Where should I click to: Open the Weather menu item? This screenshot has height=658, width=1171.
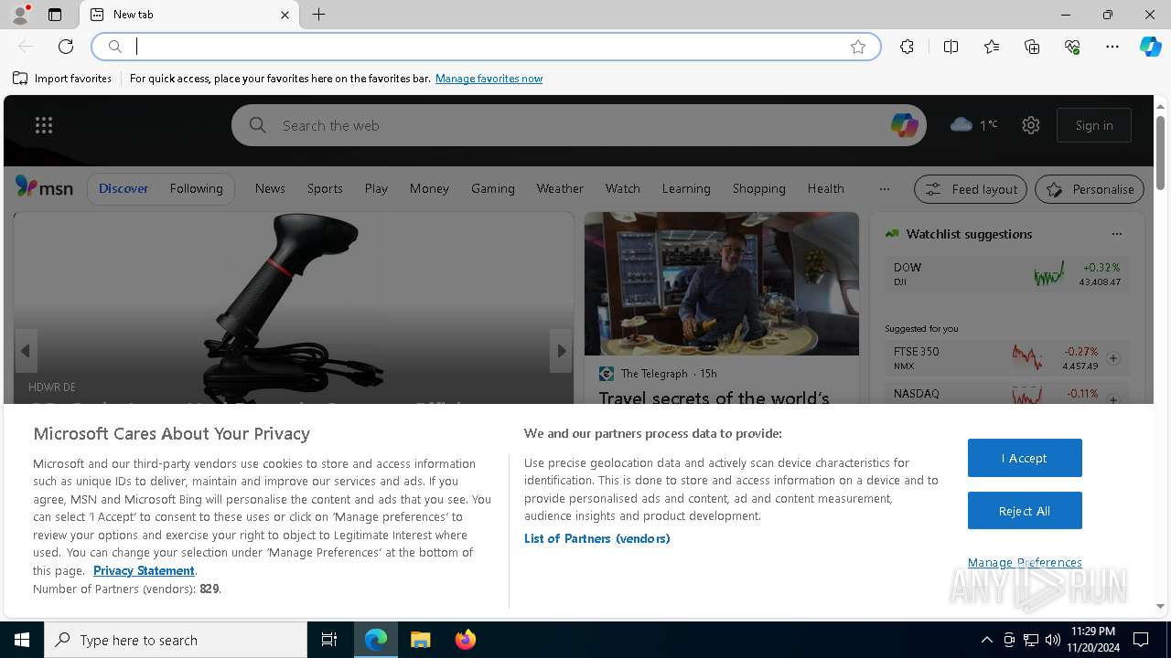[x=560, y=188]
